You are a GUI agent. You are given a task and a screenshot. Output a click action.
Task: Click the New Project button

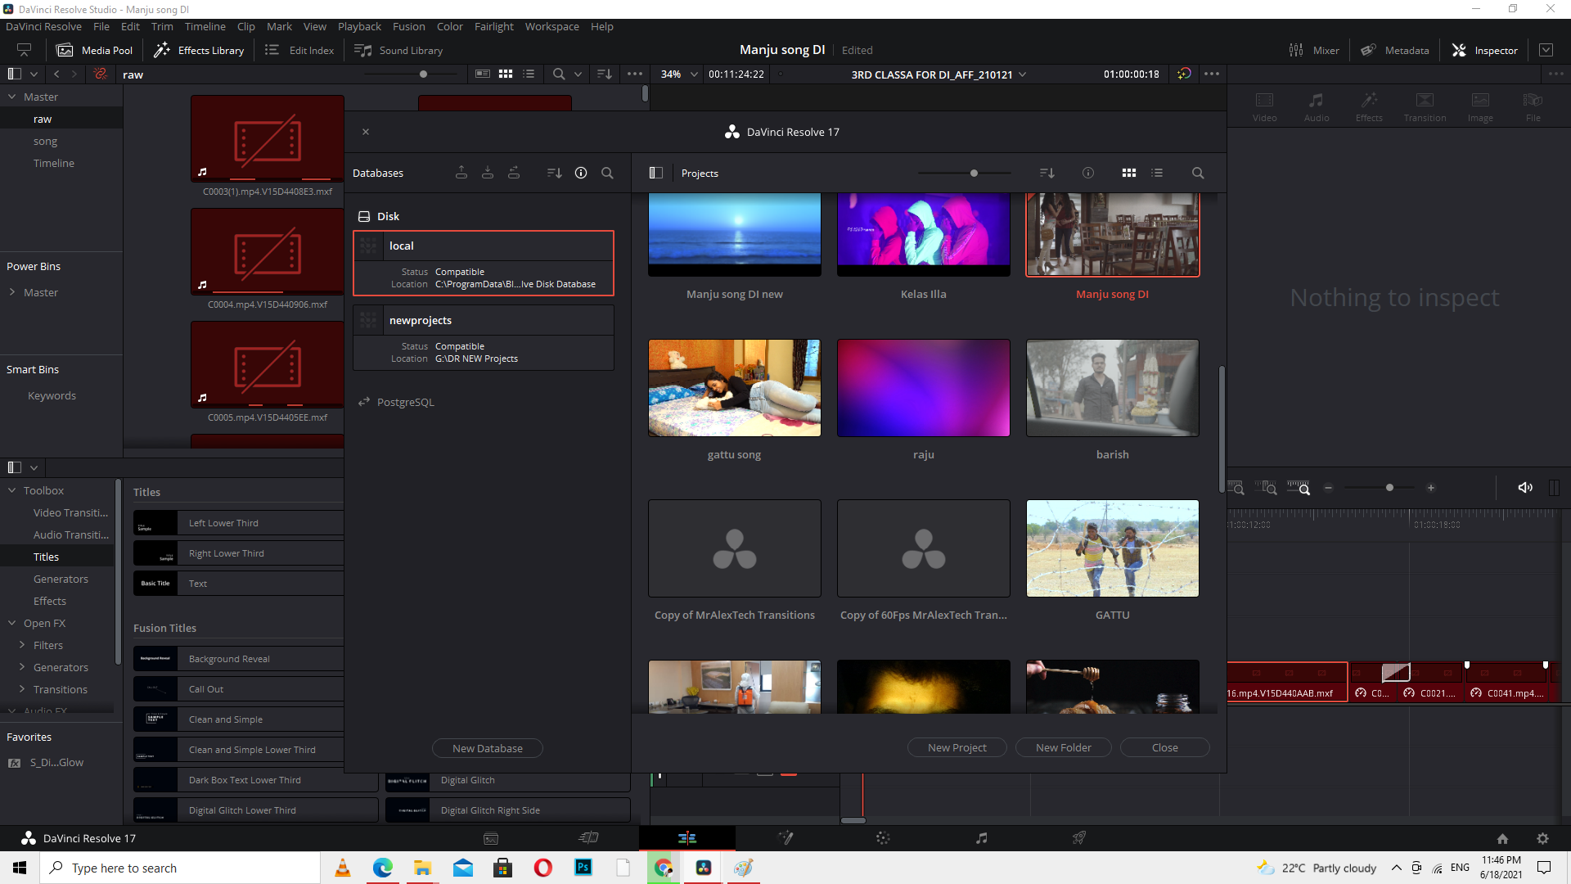click(x=957, y=747)
